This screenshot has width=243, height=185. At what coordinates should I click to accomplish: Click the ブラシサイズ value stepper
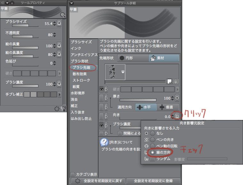[54, 24]
